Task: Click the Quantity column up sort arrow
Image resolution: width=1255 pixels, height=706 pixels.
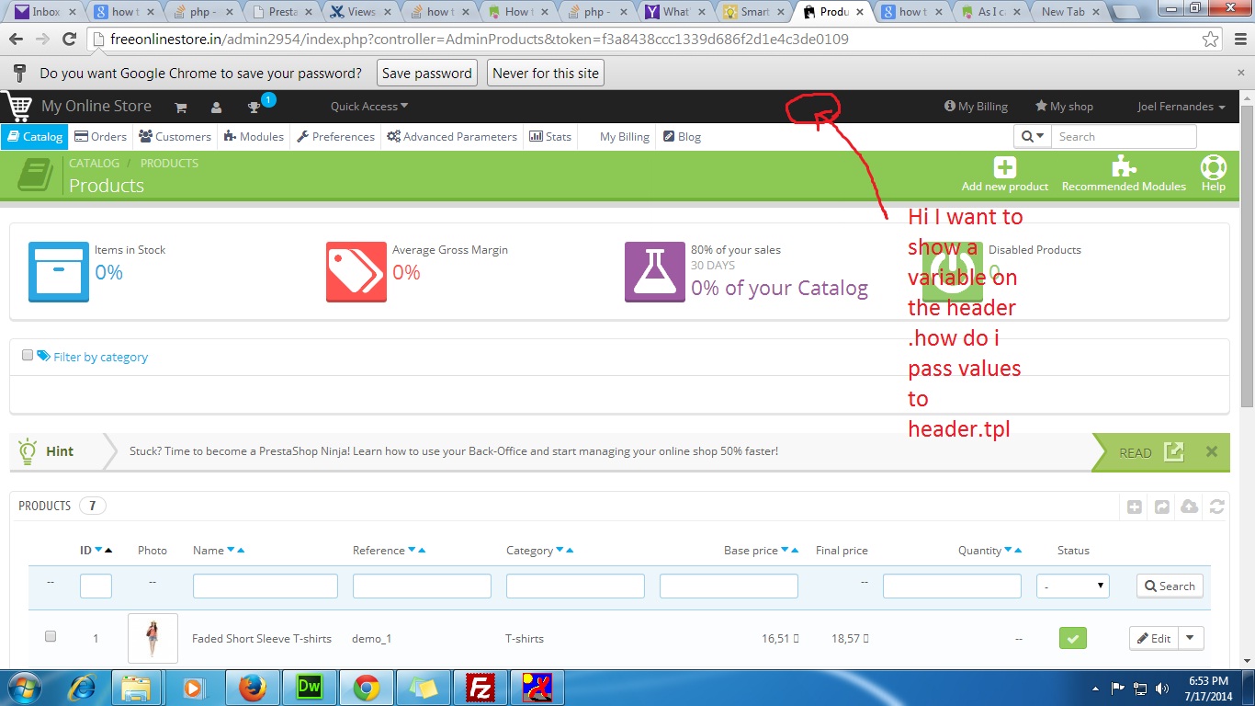Action: coord(1019,551)
